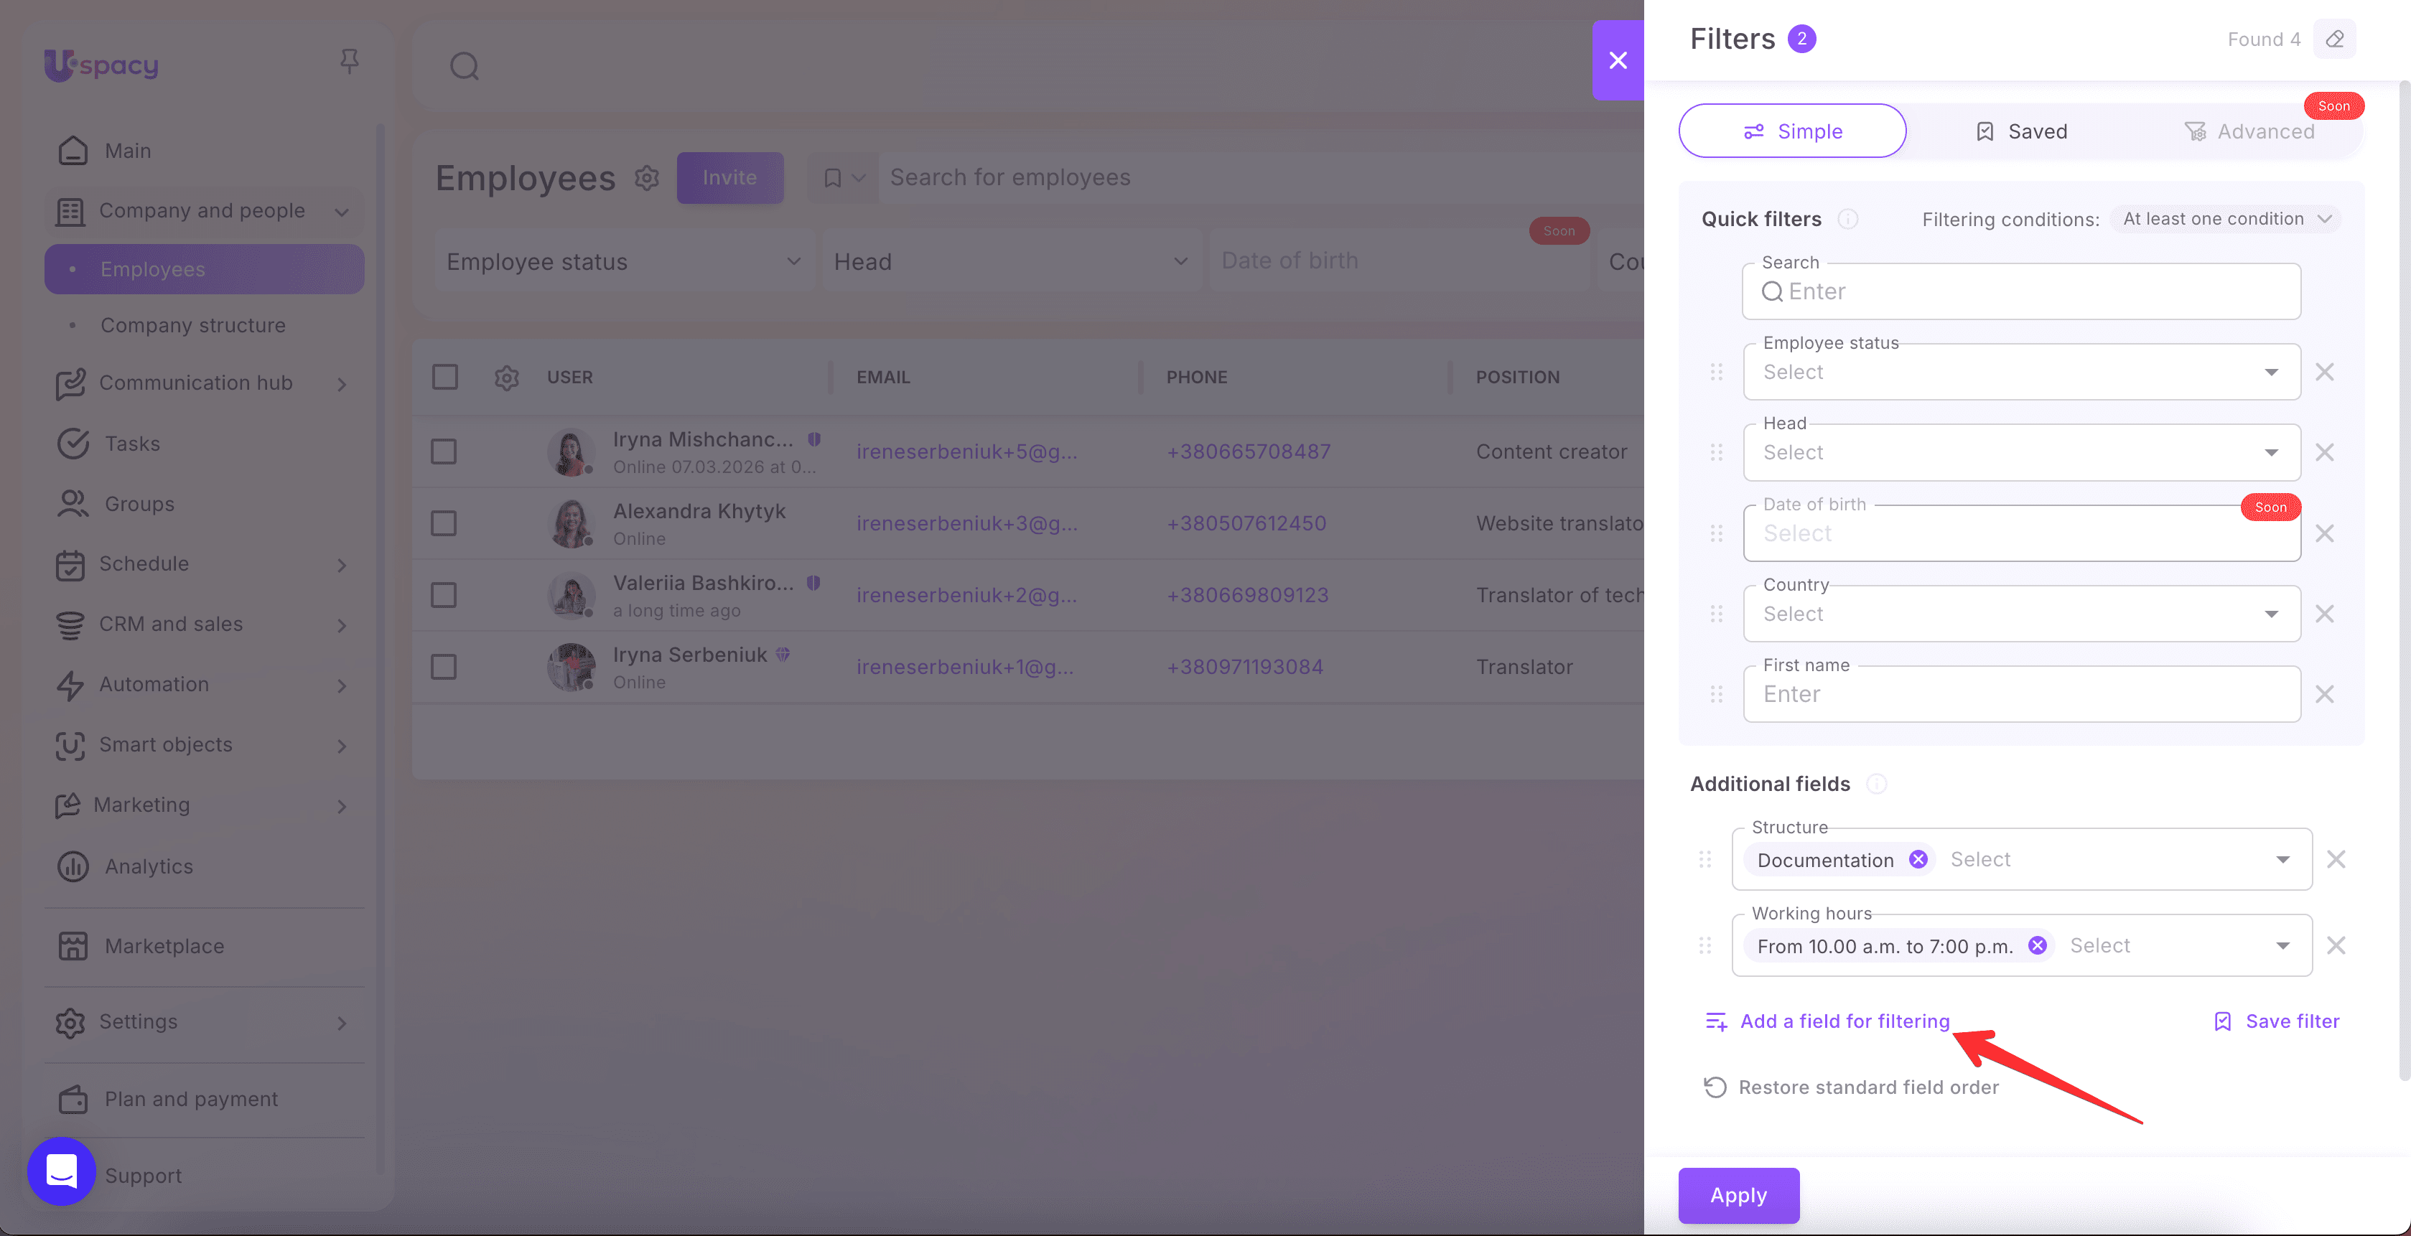Switch to the Saved filters tab
The image size is (2411, 1236).
[2020, 132]
